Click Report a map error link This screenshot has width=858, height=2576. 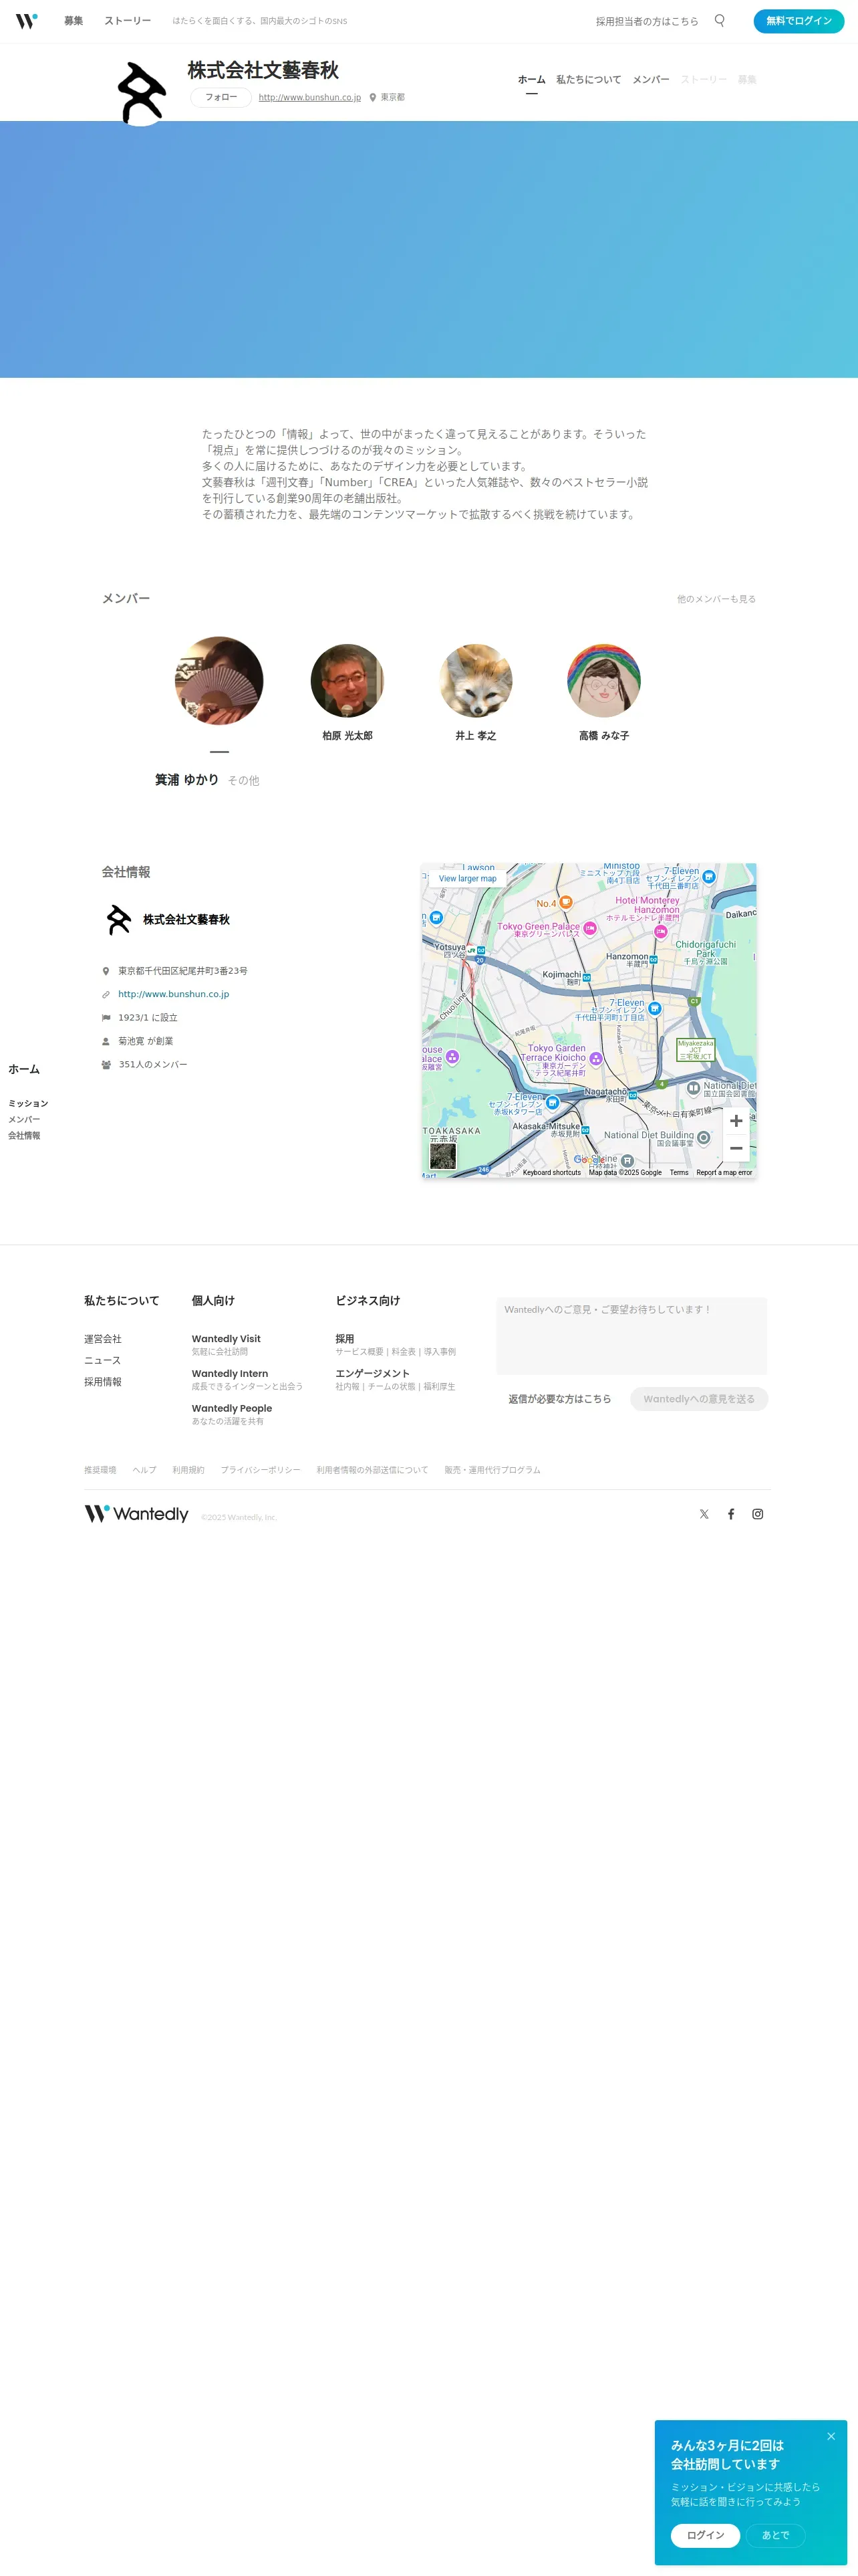(x=724, y=1172)
